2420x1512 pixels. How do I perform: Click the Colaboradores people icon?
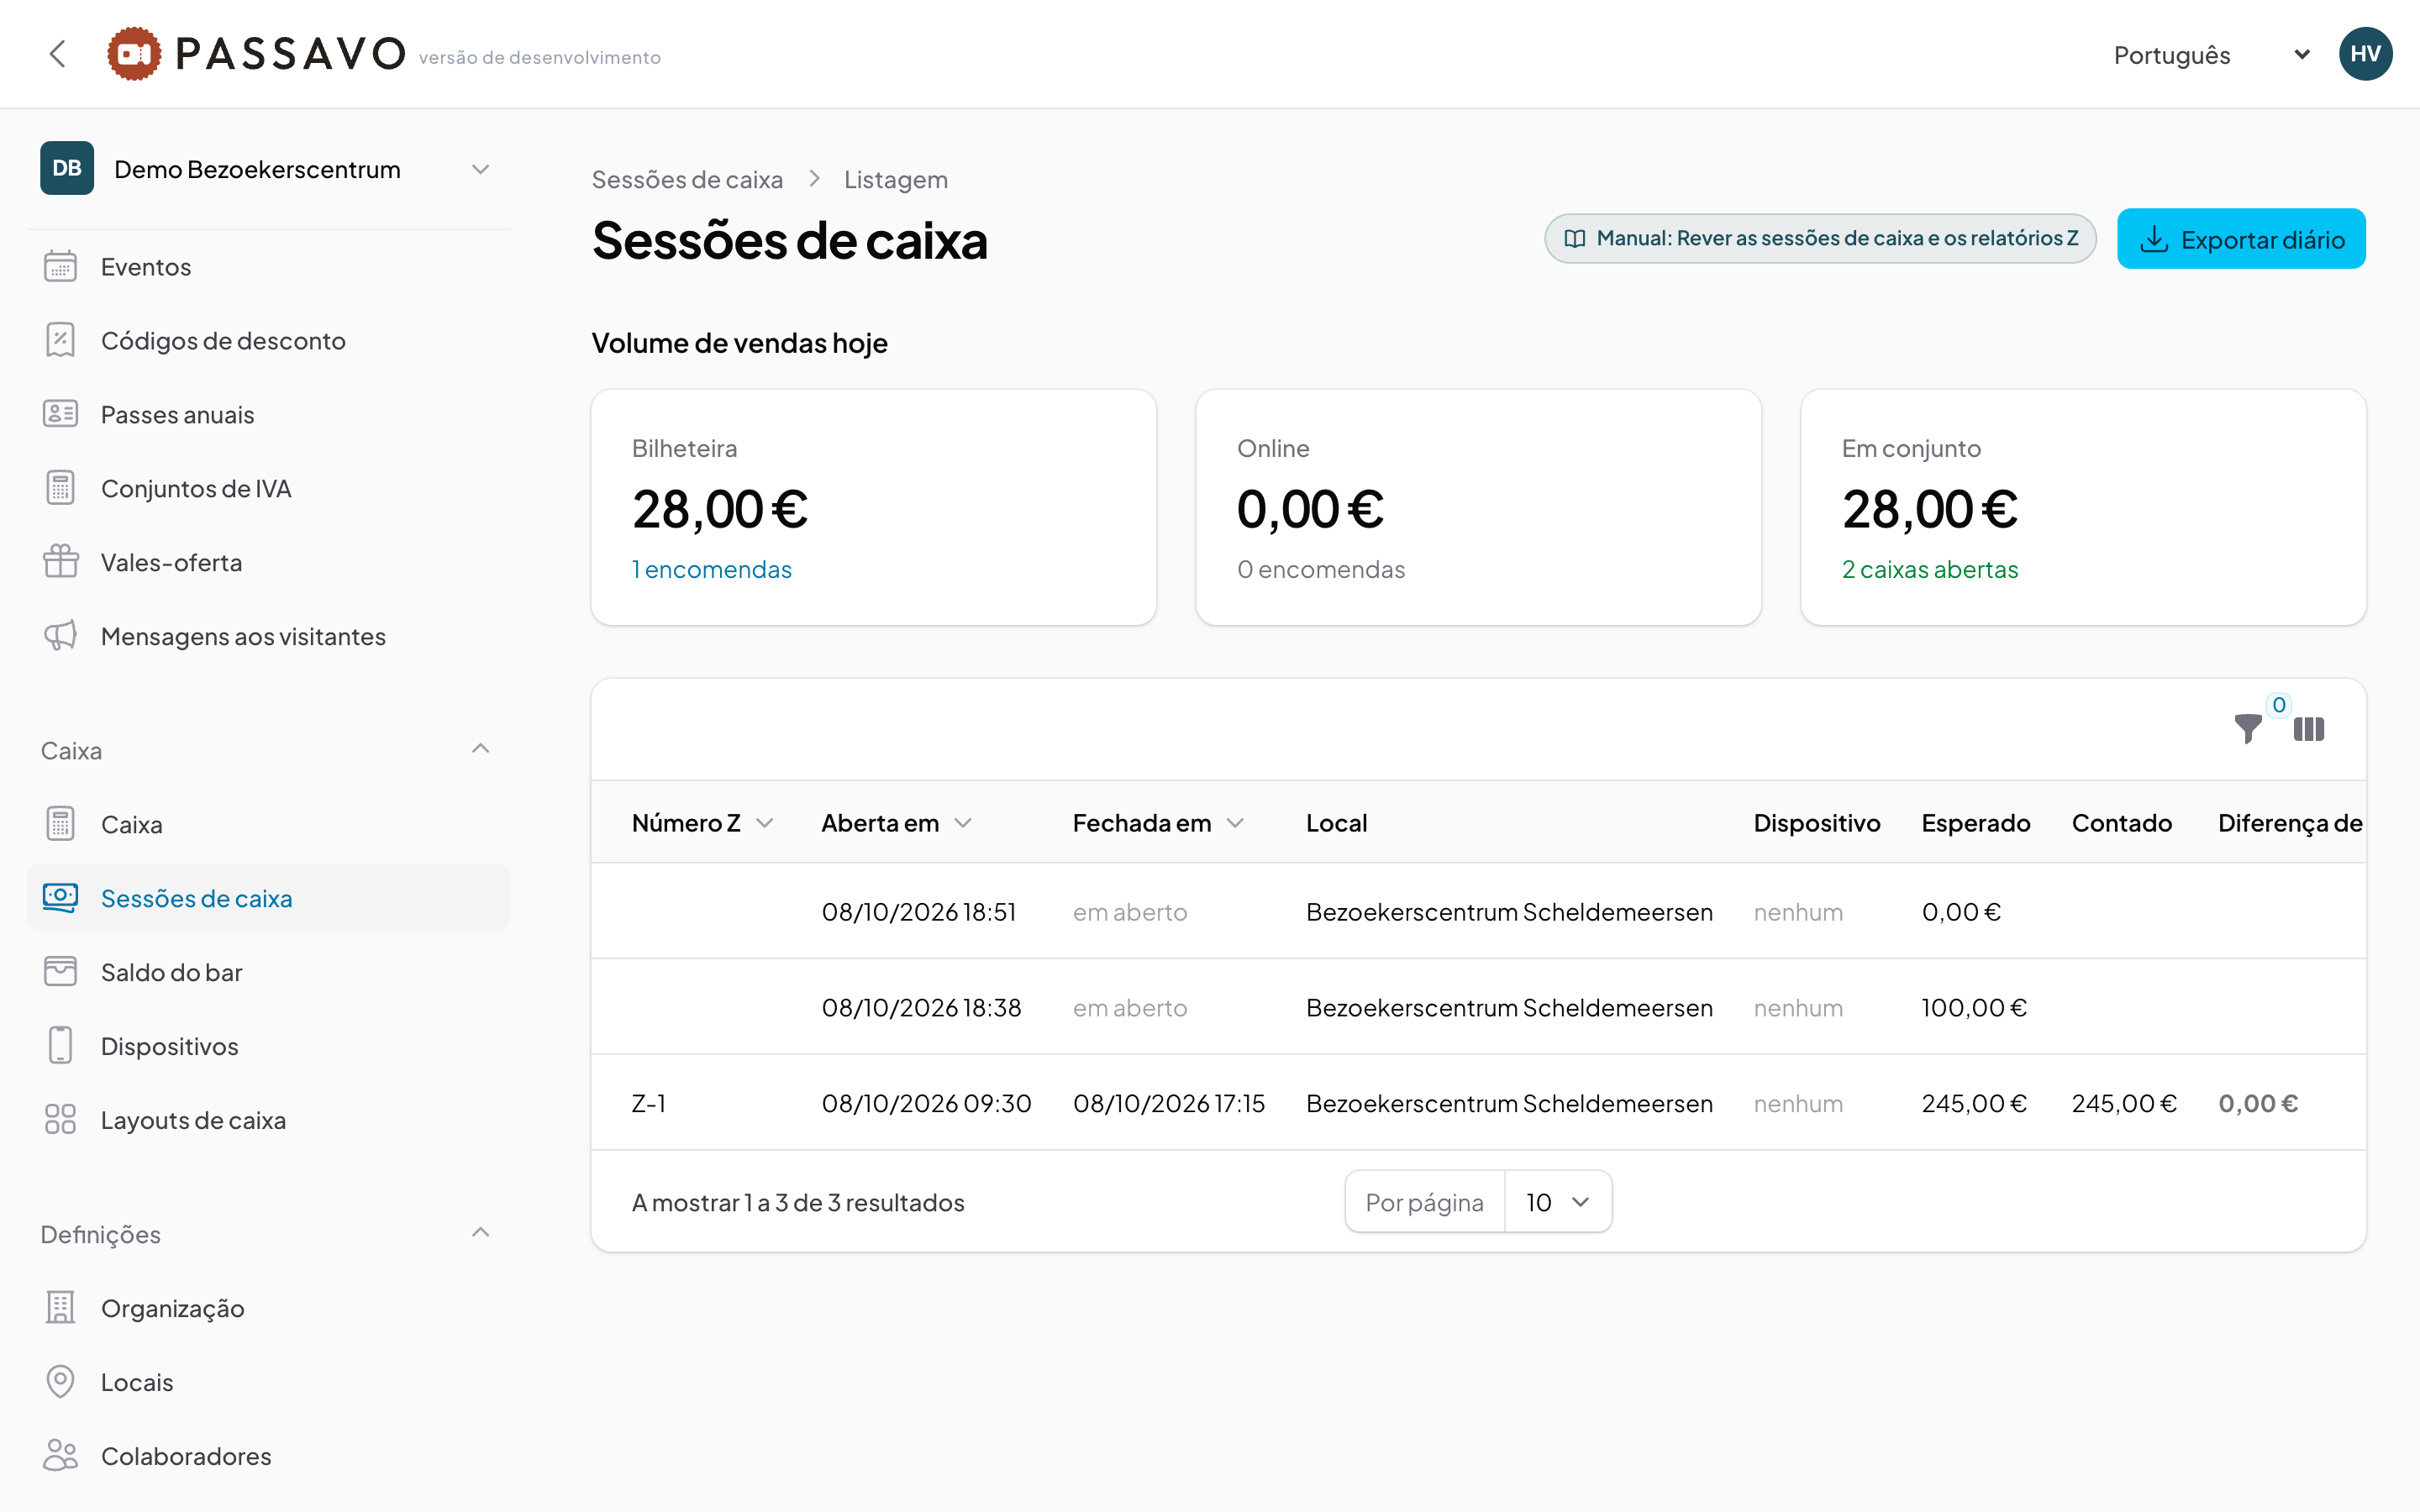(60, 1456)
